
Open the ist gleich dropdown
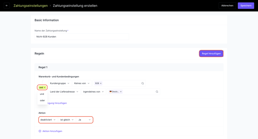(x=67, y=120)
